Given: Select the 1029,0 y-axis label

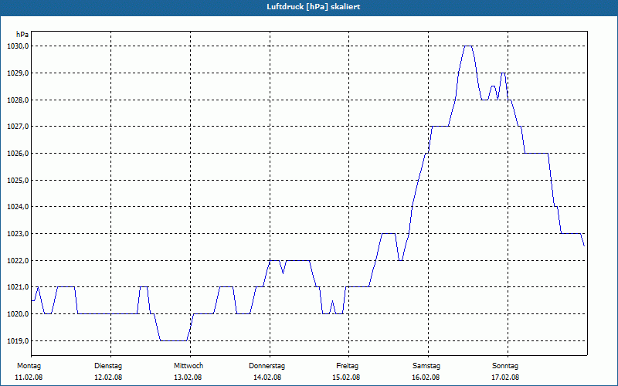Looking at the screenshot, I should [x=18, y=73].
